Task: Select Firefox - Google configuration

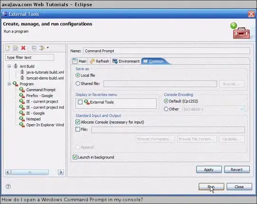Action: (x=40, y=96)
